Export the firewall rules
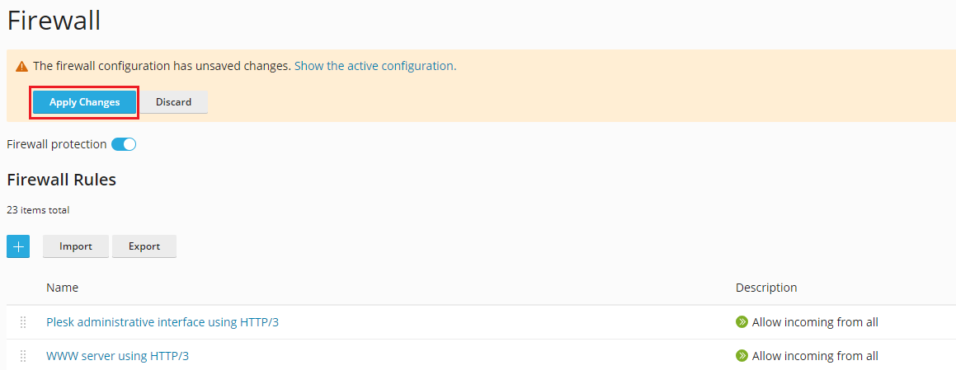The image size is (956, 370). [x=144, y=246]
